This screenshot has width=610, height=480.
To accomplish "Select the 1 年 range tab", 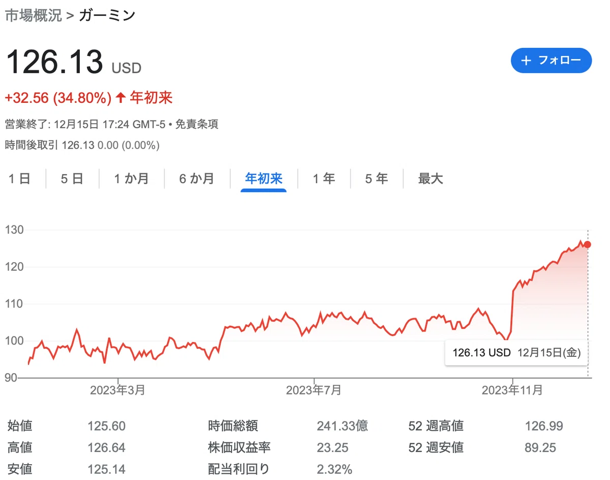I will 324,179.
